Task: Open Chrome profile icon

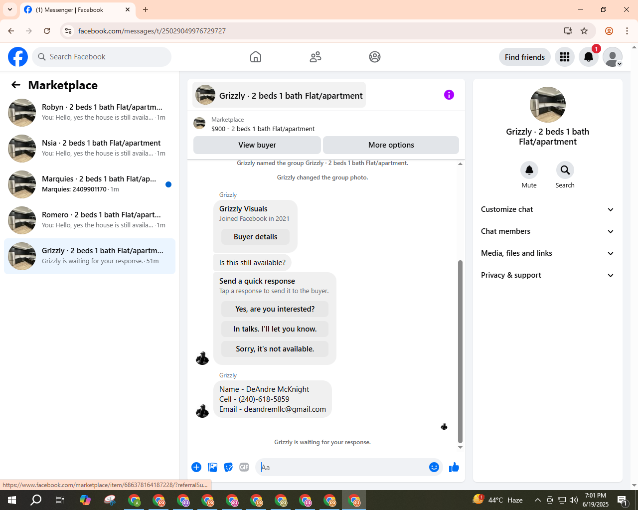Action: [609, 31]
